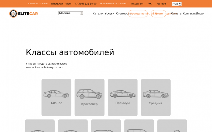Open the Инфо menu item
This screenshot has width=212, height=132.
tap(200, 14)
